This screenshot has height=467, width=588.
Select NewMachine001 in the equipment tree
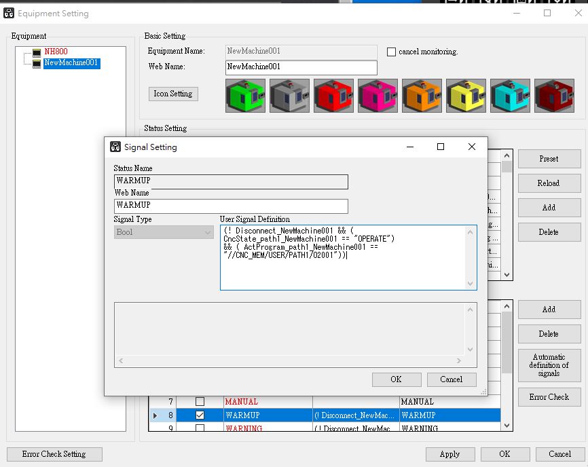71,63
